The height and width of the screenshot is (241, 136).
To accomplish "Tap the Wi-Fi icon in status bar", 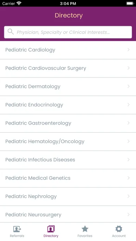I will (x=19, y=3).
